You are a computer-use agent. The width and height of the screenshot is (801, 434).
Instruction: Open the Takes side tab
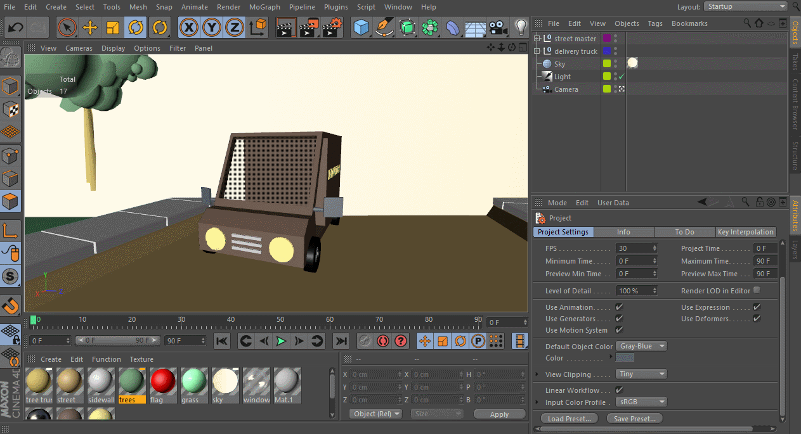point(794,61)
